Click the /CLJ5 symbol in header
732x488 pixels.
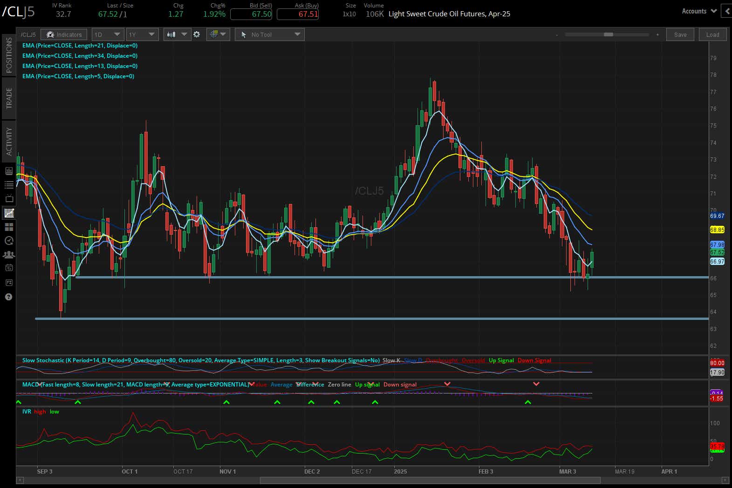(x=19, y=12)
